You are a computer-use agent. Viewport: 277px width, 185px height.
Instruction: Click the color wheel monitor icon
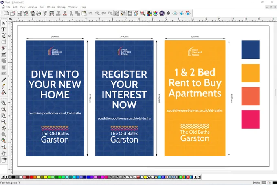click(156, 13)
